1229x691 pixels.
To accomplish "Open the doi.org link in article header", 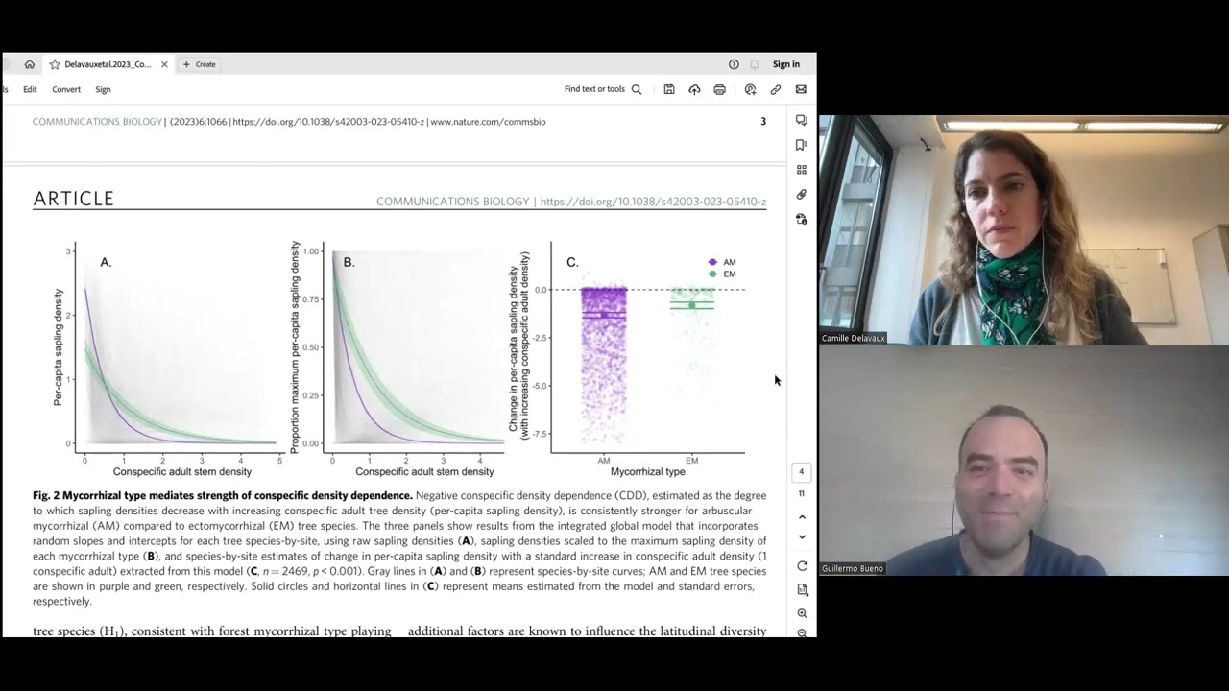I will tap(653, 202).
